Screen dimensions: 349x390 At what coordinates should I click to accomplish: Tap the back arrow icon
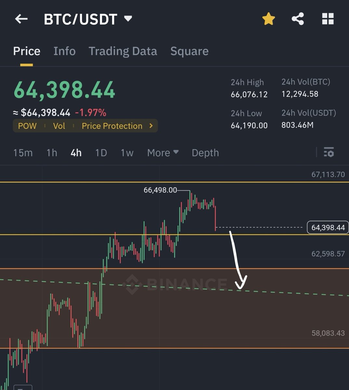coord(21,19)
